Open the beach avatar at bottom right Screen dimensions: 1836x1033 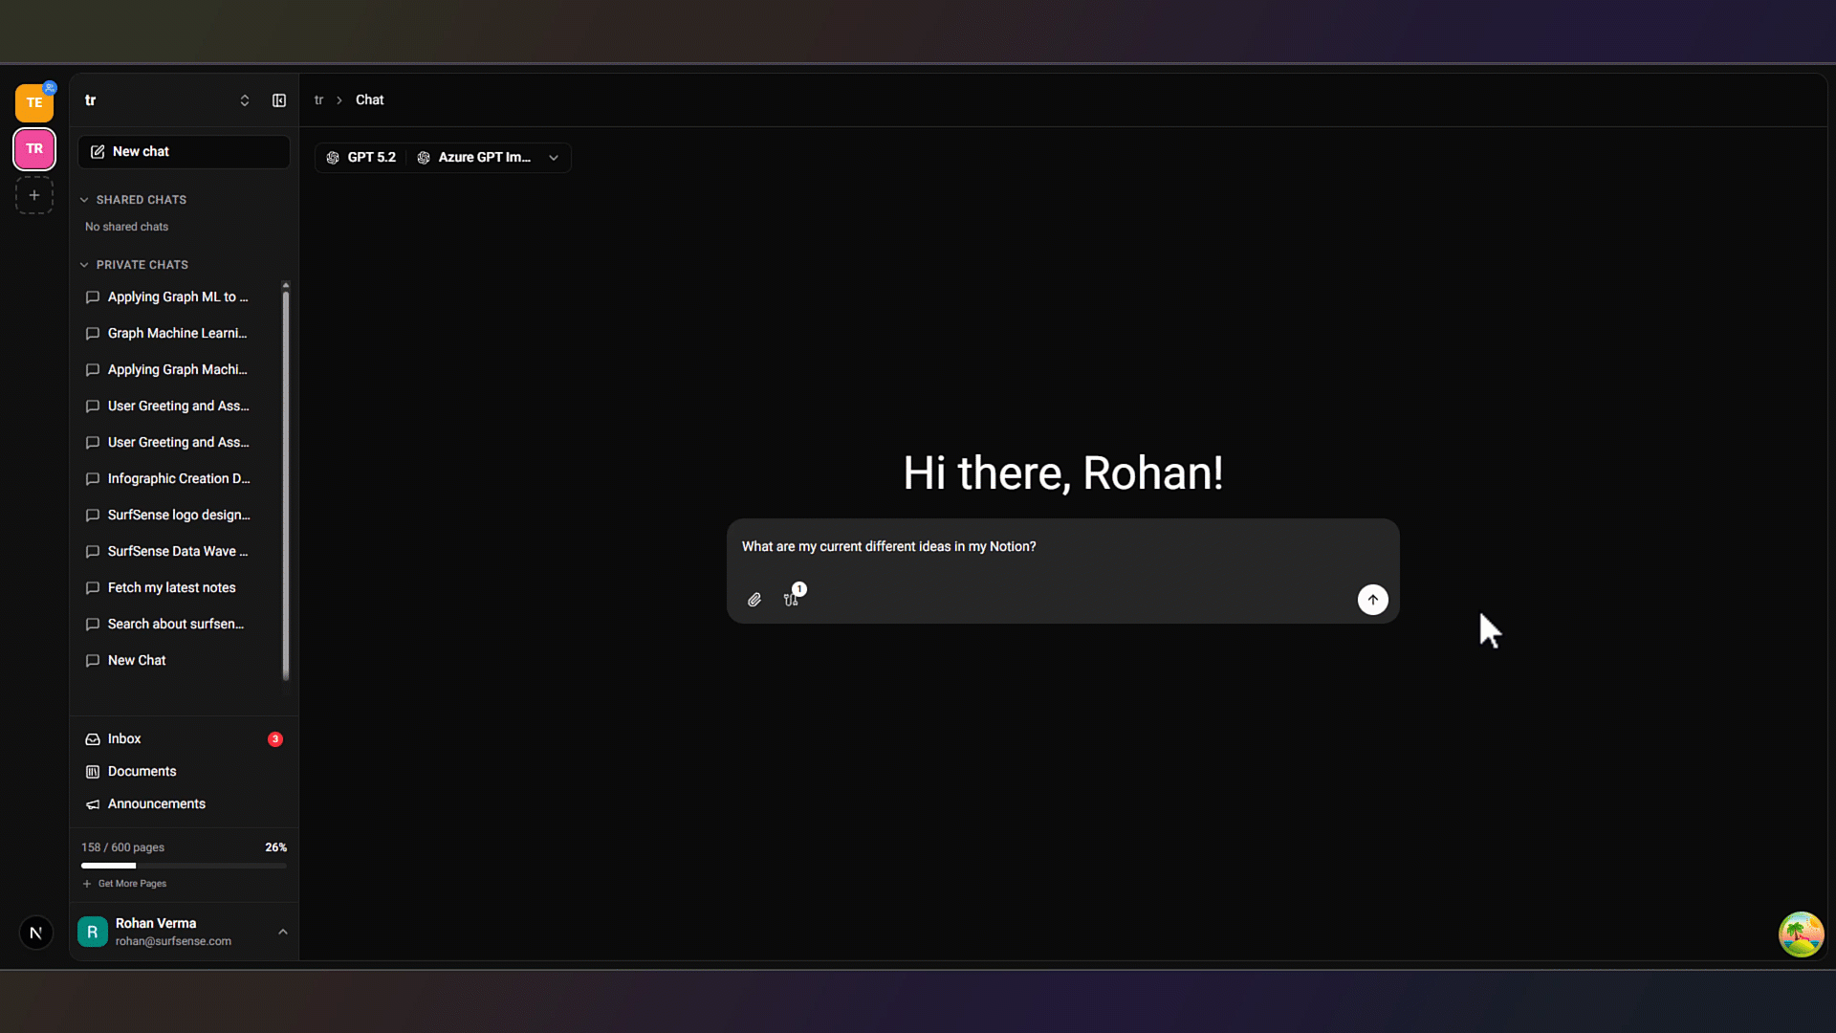[1801, 934]
